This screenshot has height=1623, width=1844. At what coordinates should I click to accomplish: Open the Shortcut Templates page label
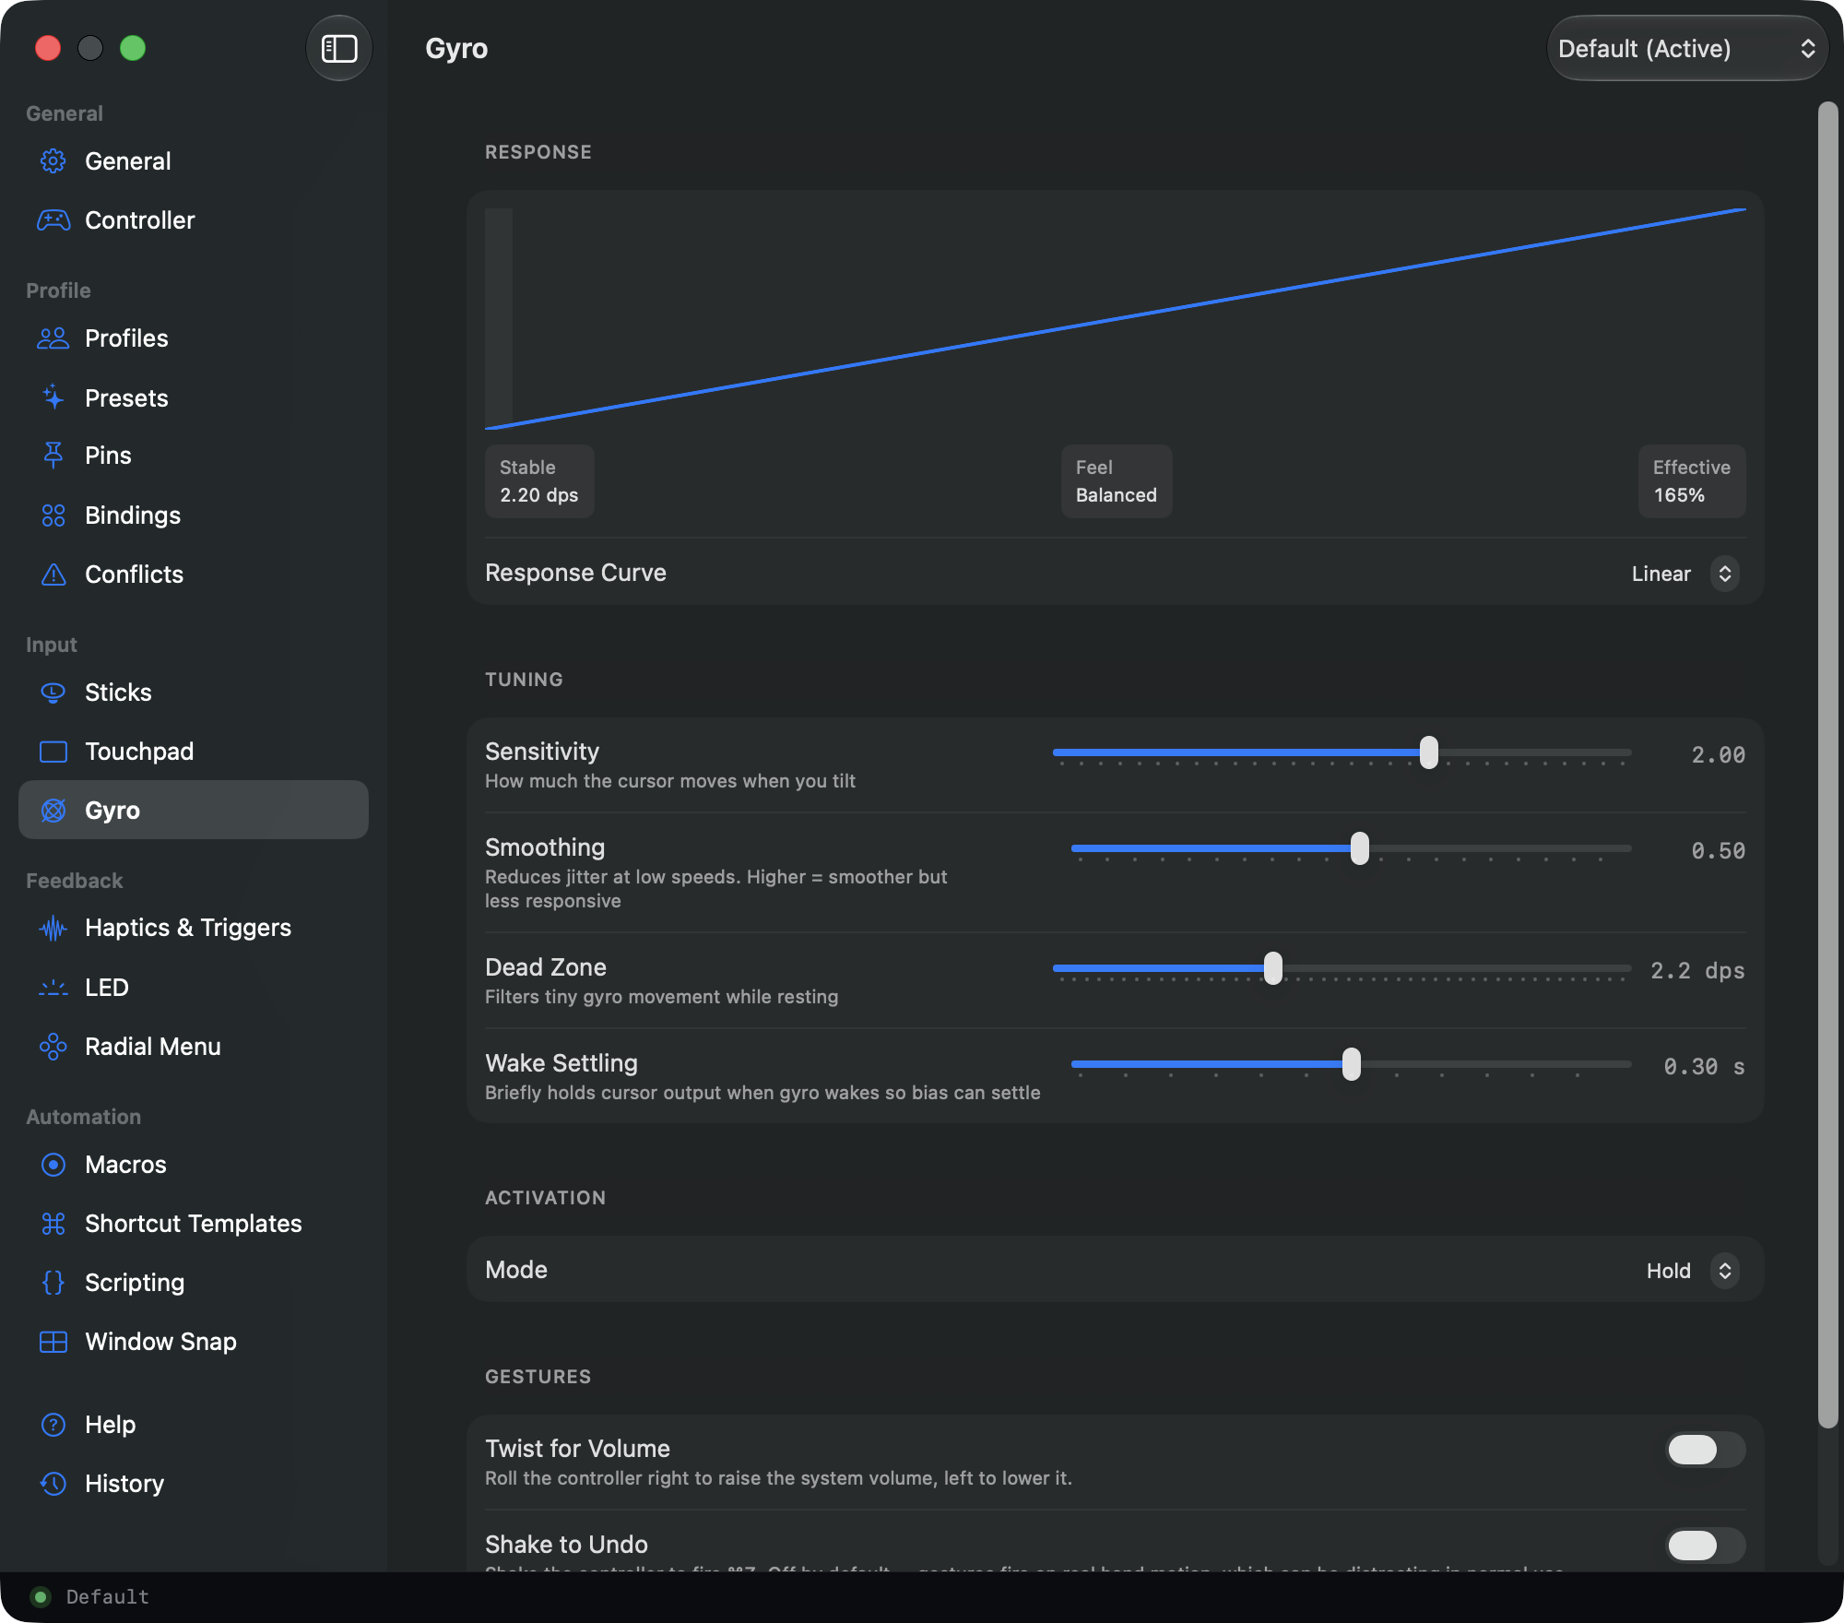pos(194,1224)
